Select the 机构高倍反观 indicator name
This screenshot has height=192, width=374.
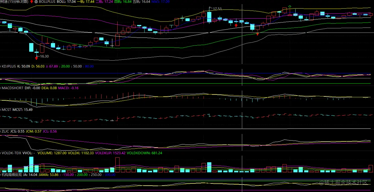point(11,175)
